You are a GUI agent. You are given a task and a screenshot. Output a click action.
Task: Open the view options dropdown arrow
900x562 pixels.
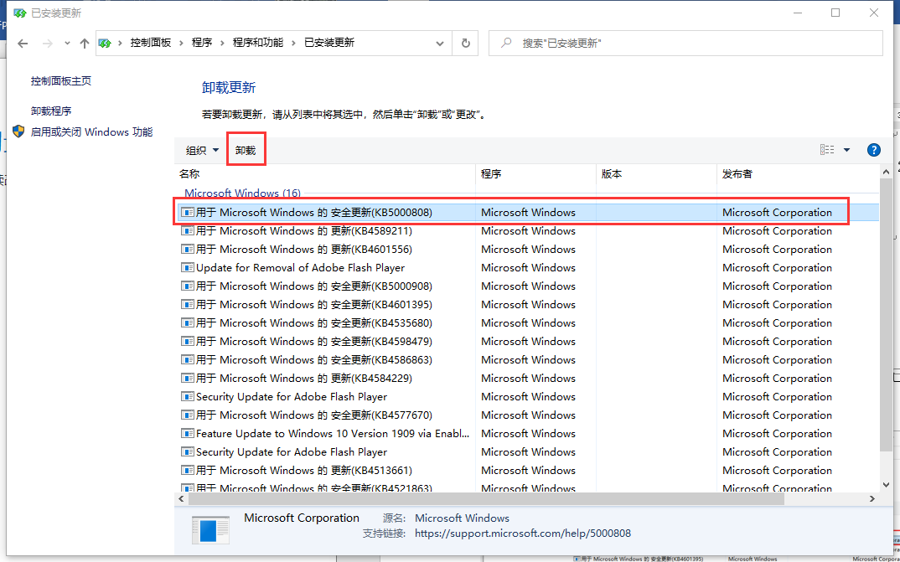coord(846,150)
